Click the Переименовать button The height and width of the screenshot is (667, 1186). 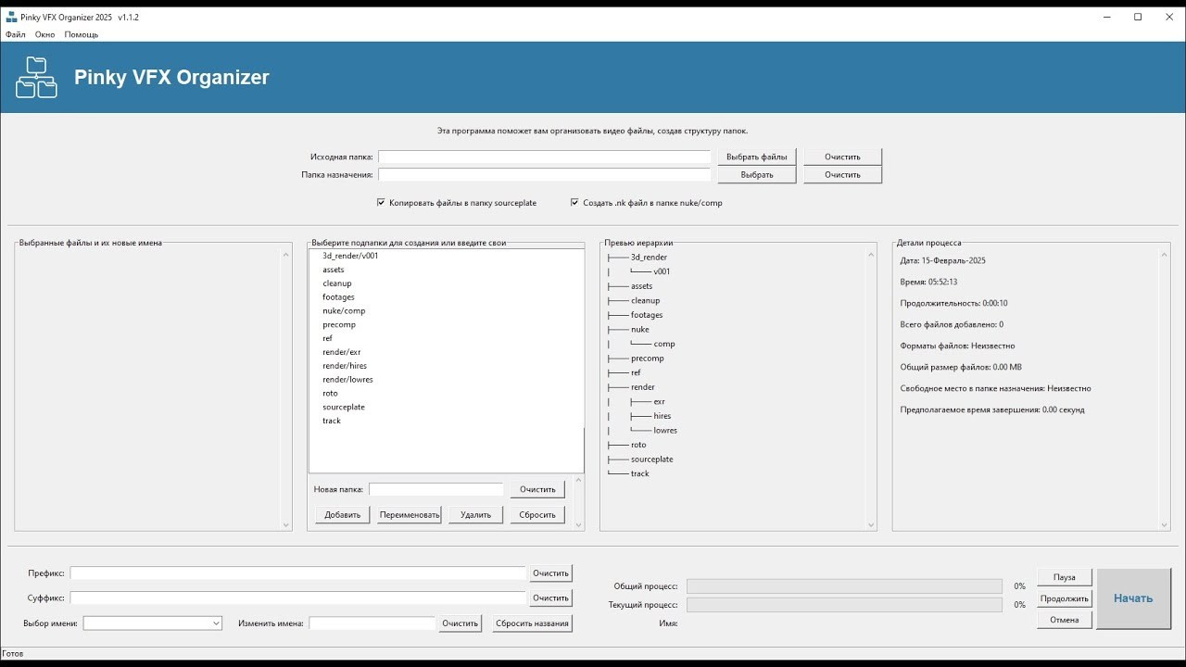409,515
